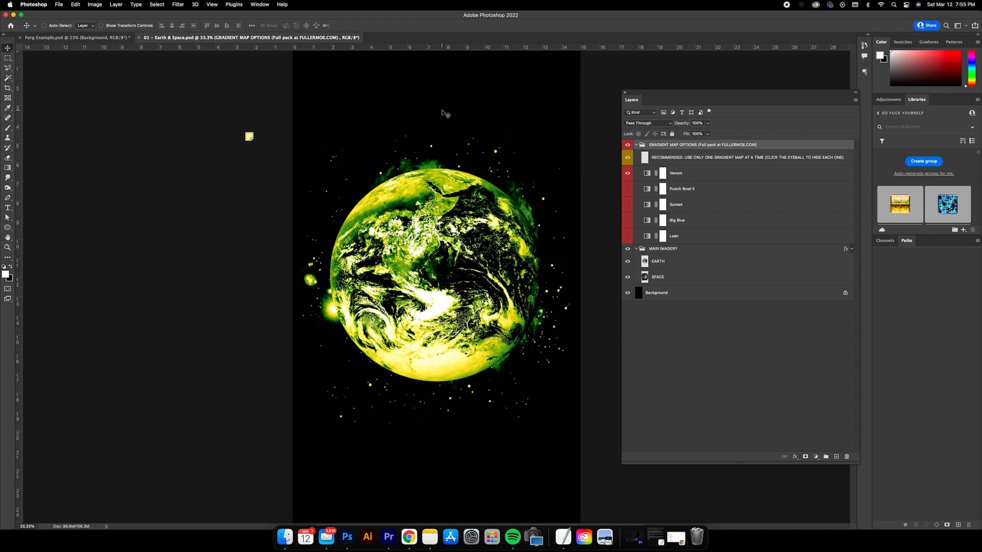Open the Opacity dropdown in Layers panel
The height and width of the screenshot is (552, 982).
[708, 123]
